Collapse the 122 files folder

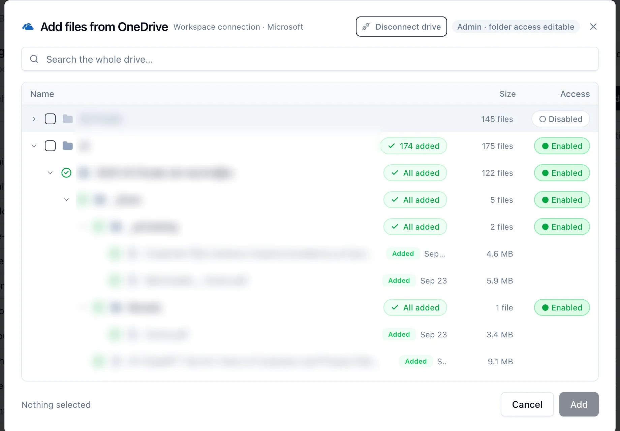50,173
